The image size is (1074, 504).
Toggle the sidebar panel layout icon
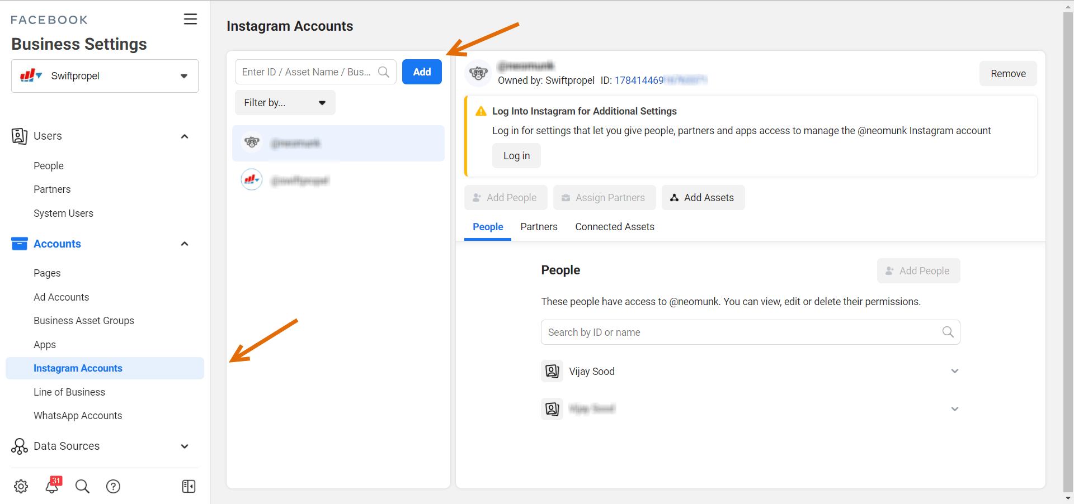(x=189, y=486)
